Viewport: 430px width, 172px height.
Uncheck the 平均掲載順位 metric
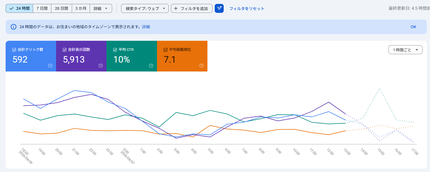pos(165,49)
